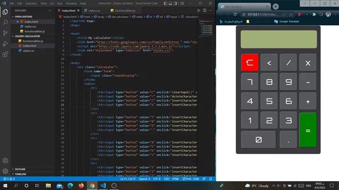Click UTF-8 encoding in status bar

tap(157, 179)
